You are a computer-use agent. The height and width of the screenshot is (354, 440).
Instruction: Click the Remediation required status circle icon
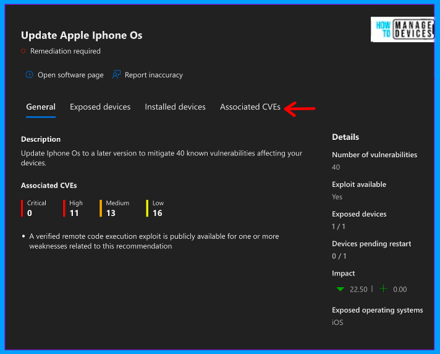[23, 51]
